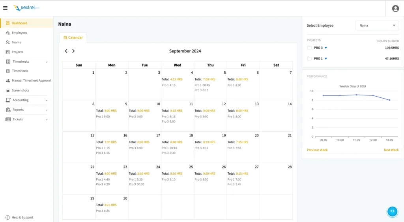Open the hamburger menu

point(5,8)
